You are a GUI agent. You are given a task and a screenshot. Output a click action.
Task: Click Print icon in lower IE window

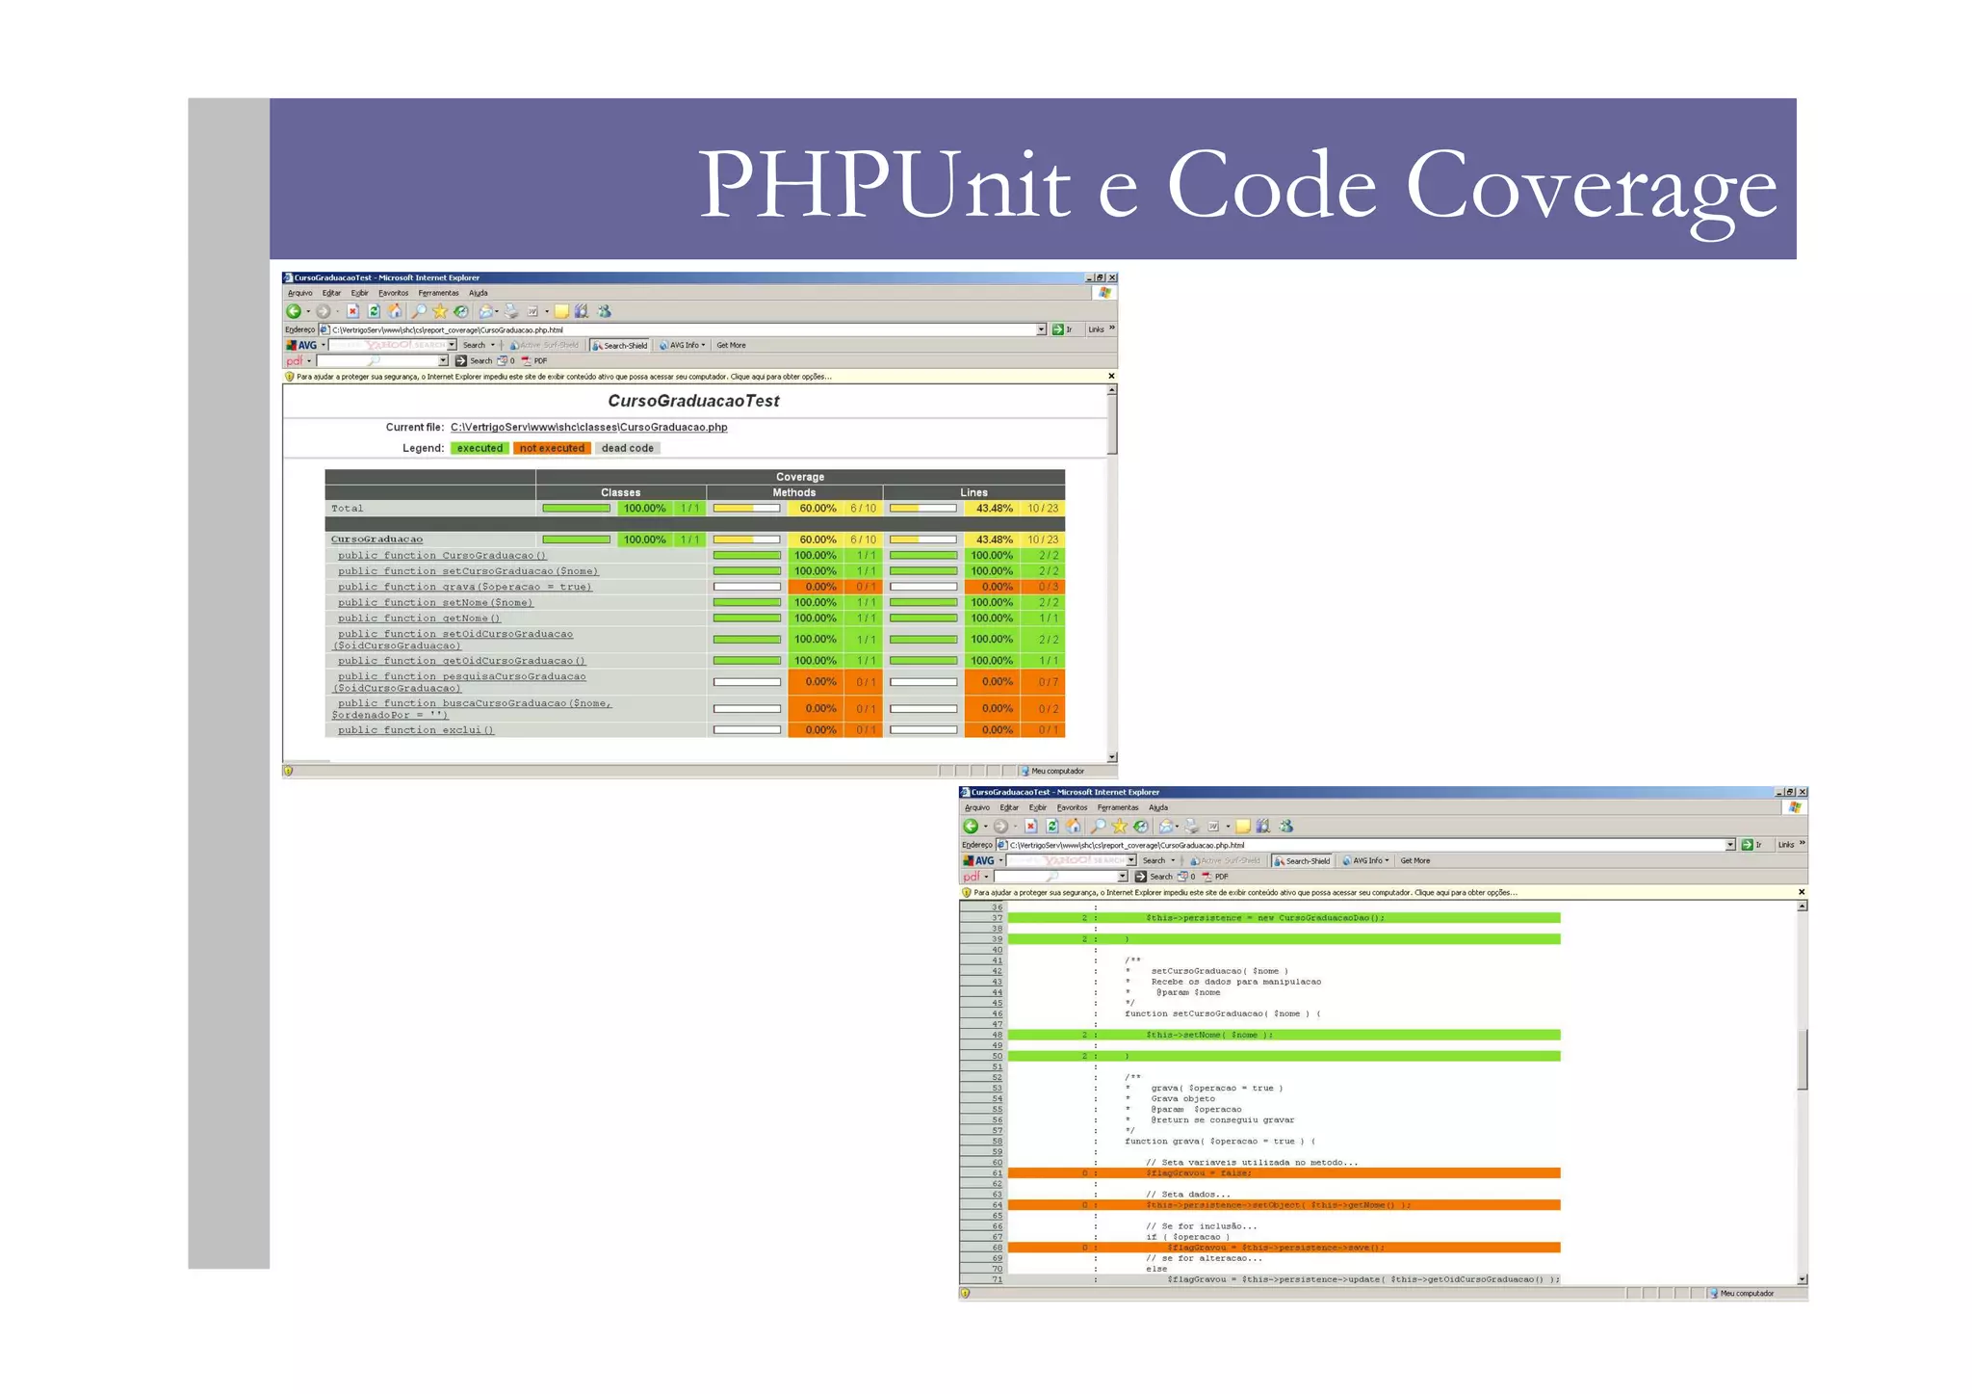tap(1192, 827)
